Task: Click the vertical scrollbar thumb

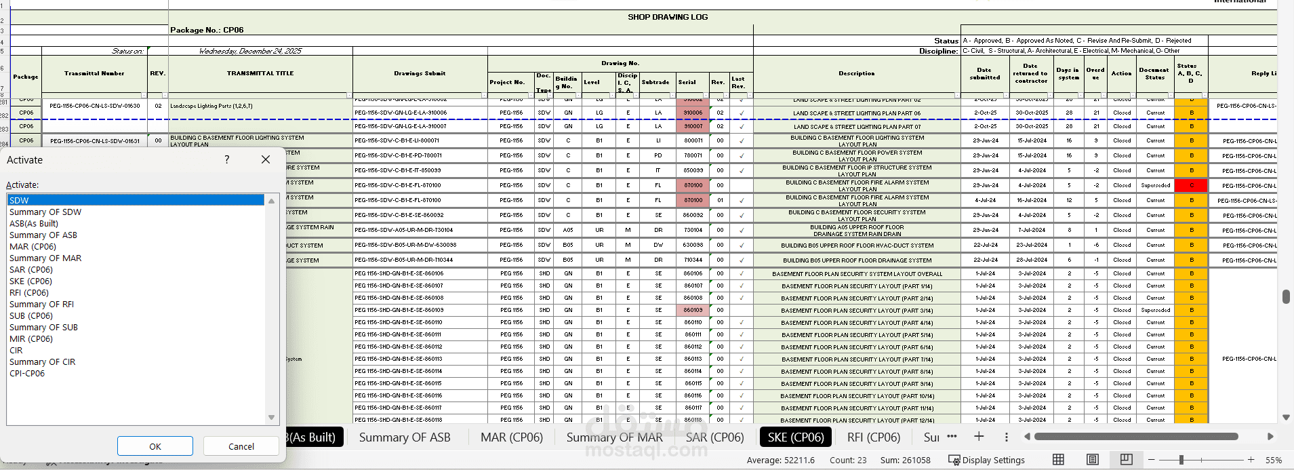Action: (x=1286, y=296)
